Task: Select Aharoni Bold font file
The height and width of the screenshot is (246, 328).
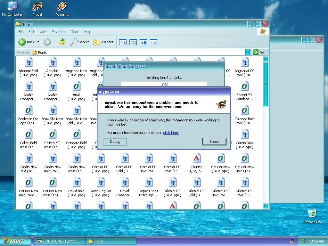Action: click(x=28, y=67)
